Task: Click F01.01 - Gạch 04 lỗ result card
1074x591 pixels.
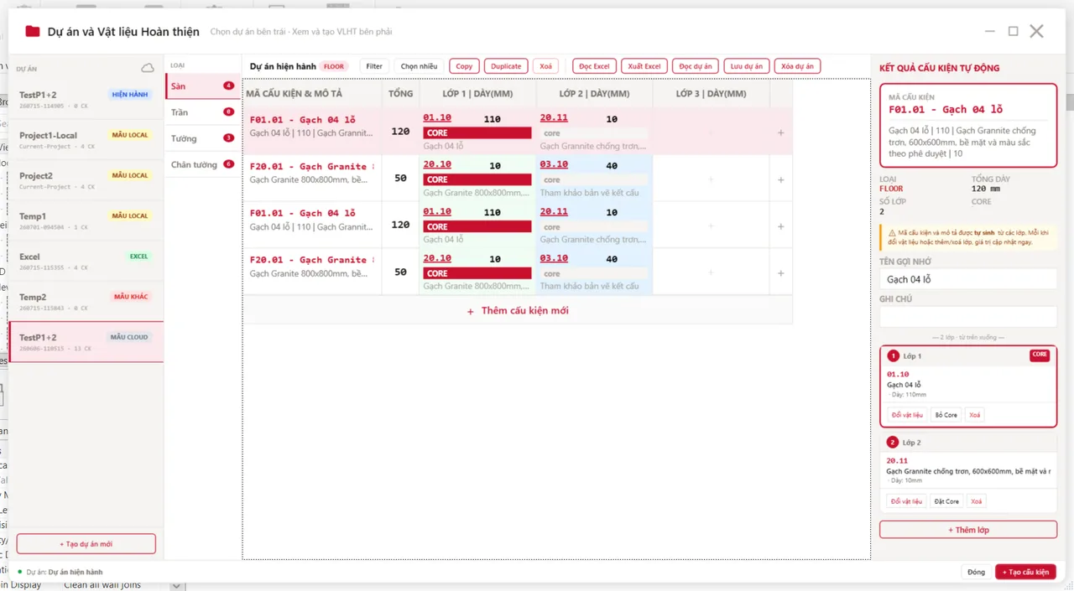Action: (968, 125)
